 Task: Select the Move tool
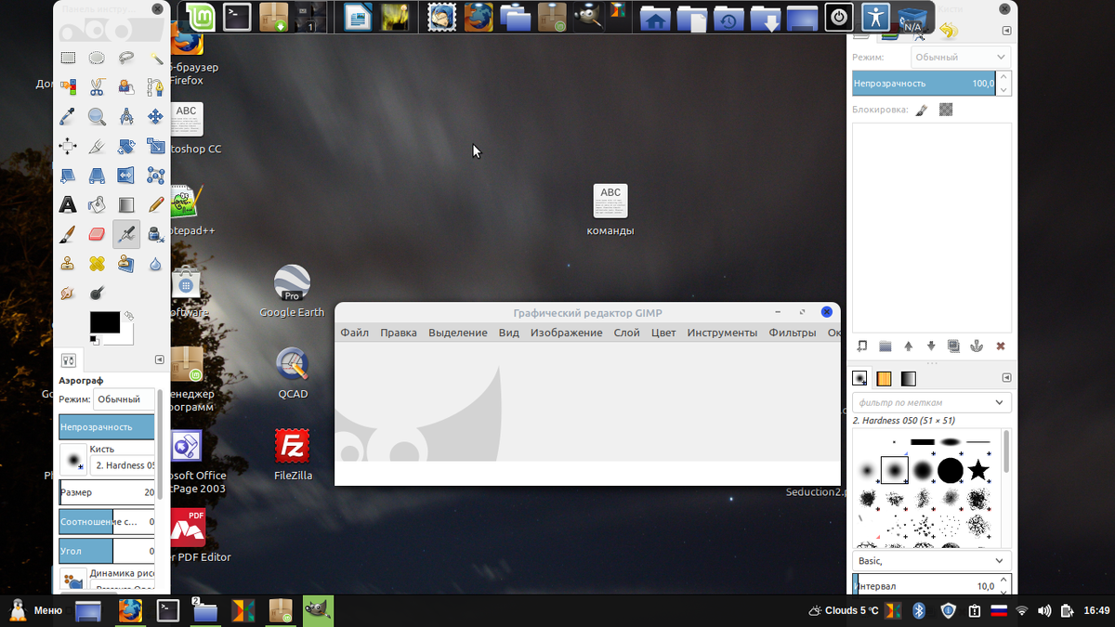coord(155,117)
